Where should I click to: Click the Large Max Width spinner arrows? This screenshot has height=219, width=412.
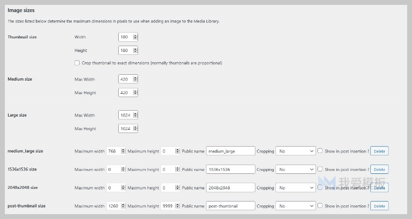pyautogui.click(x=135, y=115)
